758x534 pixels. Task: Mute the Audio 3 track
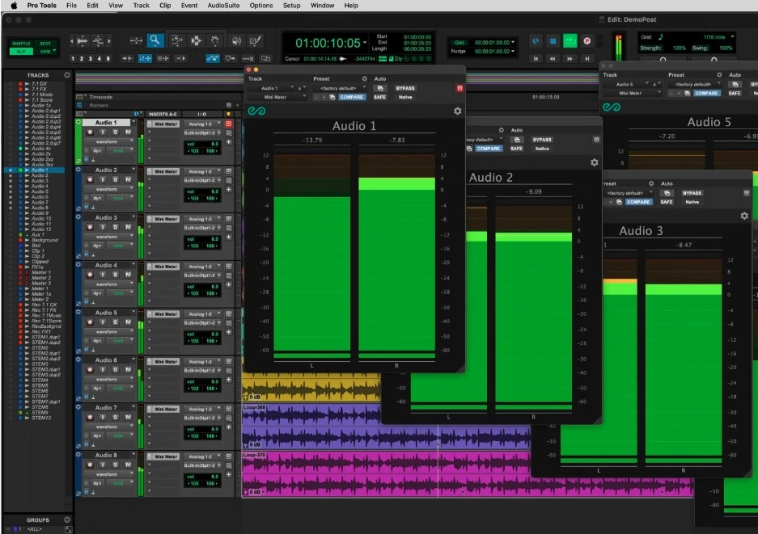coord(127,227)
